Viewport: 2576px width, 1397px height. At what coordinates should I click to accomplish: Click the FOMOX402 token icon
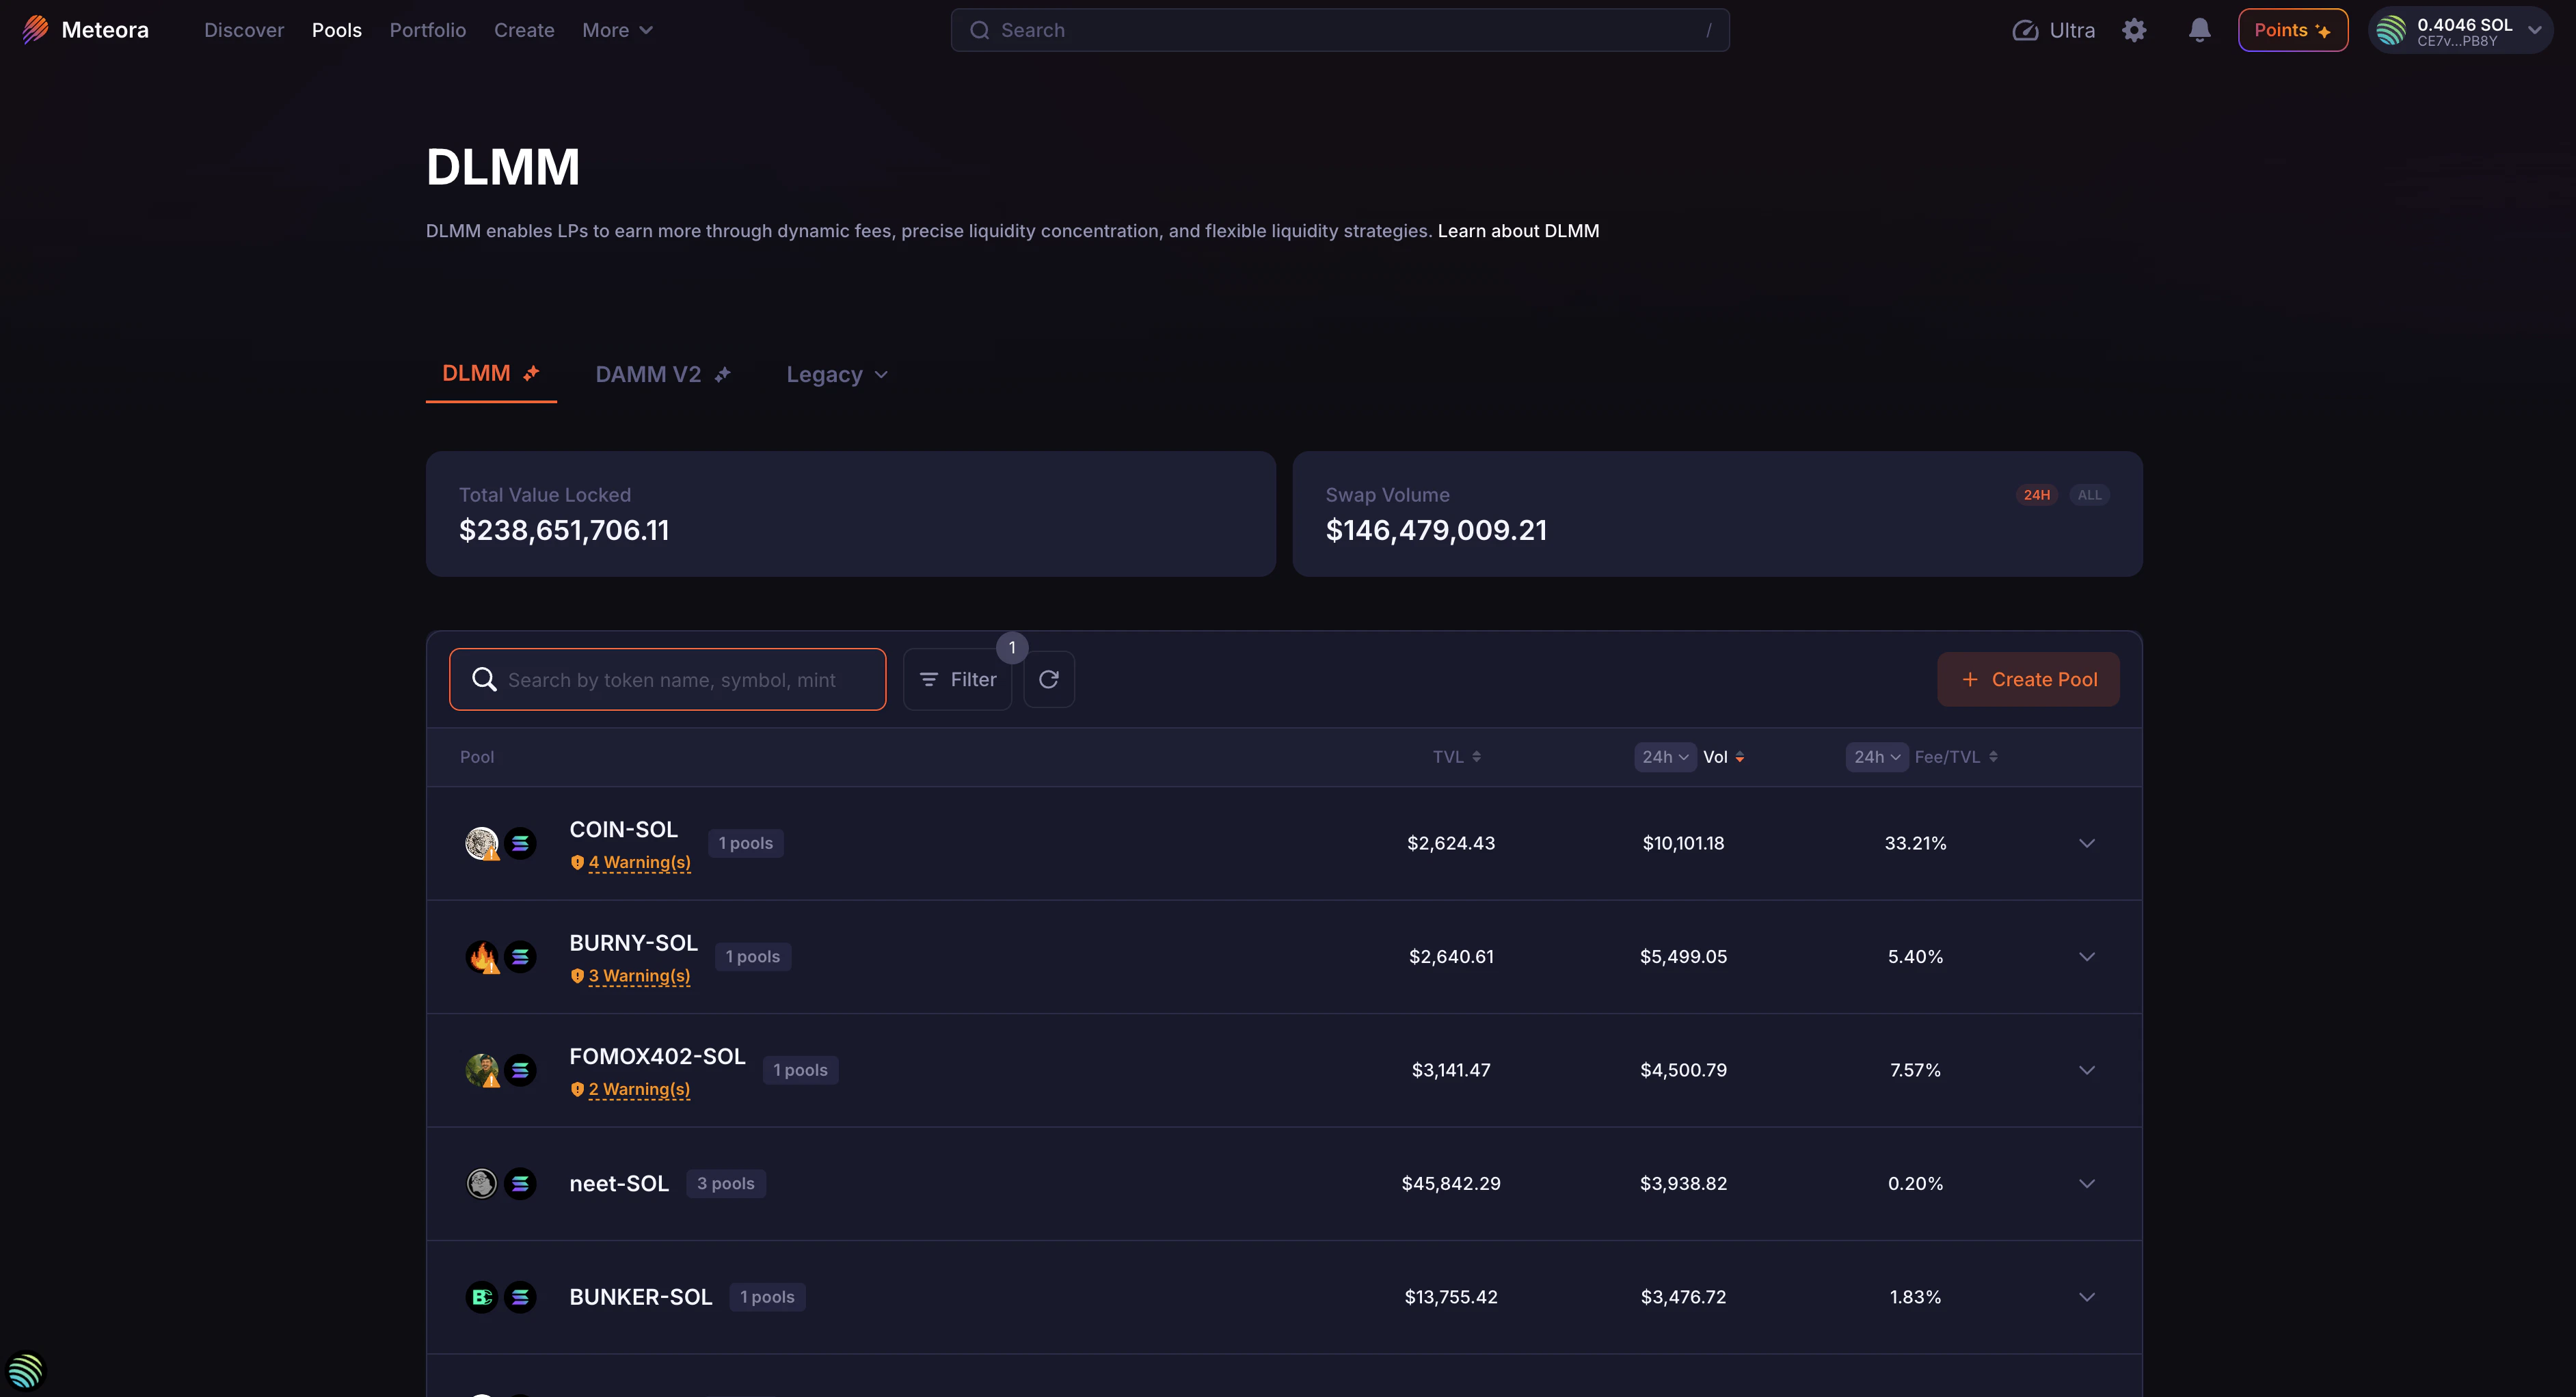482,1070
